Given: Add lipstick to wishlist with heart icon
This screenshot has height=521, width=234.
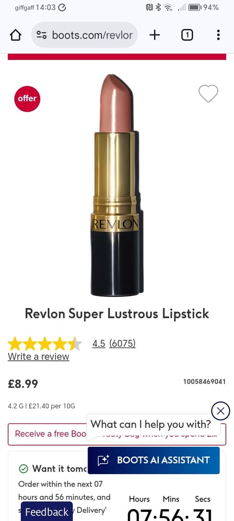Looking at the screenshot, I should 209,94.
